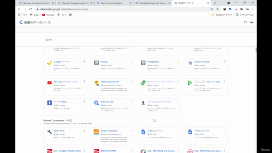Switch to the Google Analytics sample tab
The image size is (272, 153).
(75, 3)
